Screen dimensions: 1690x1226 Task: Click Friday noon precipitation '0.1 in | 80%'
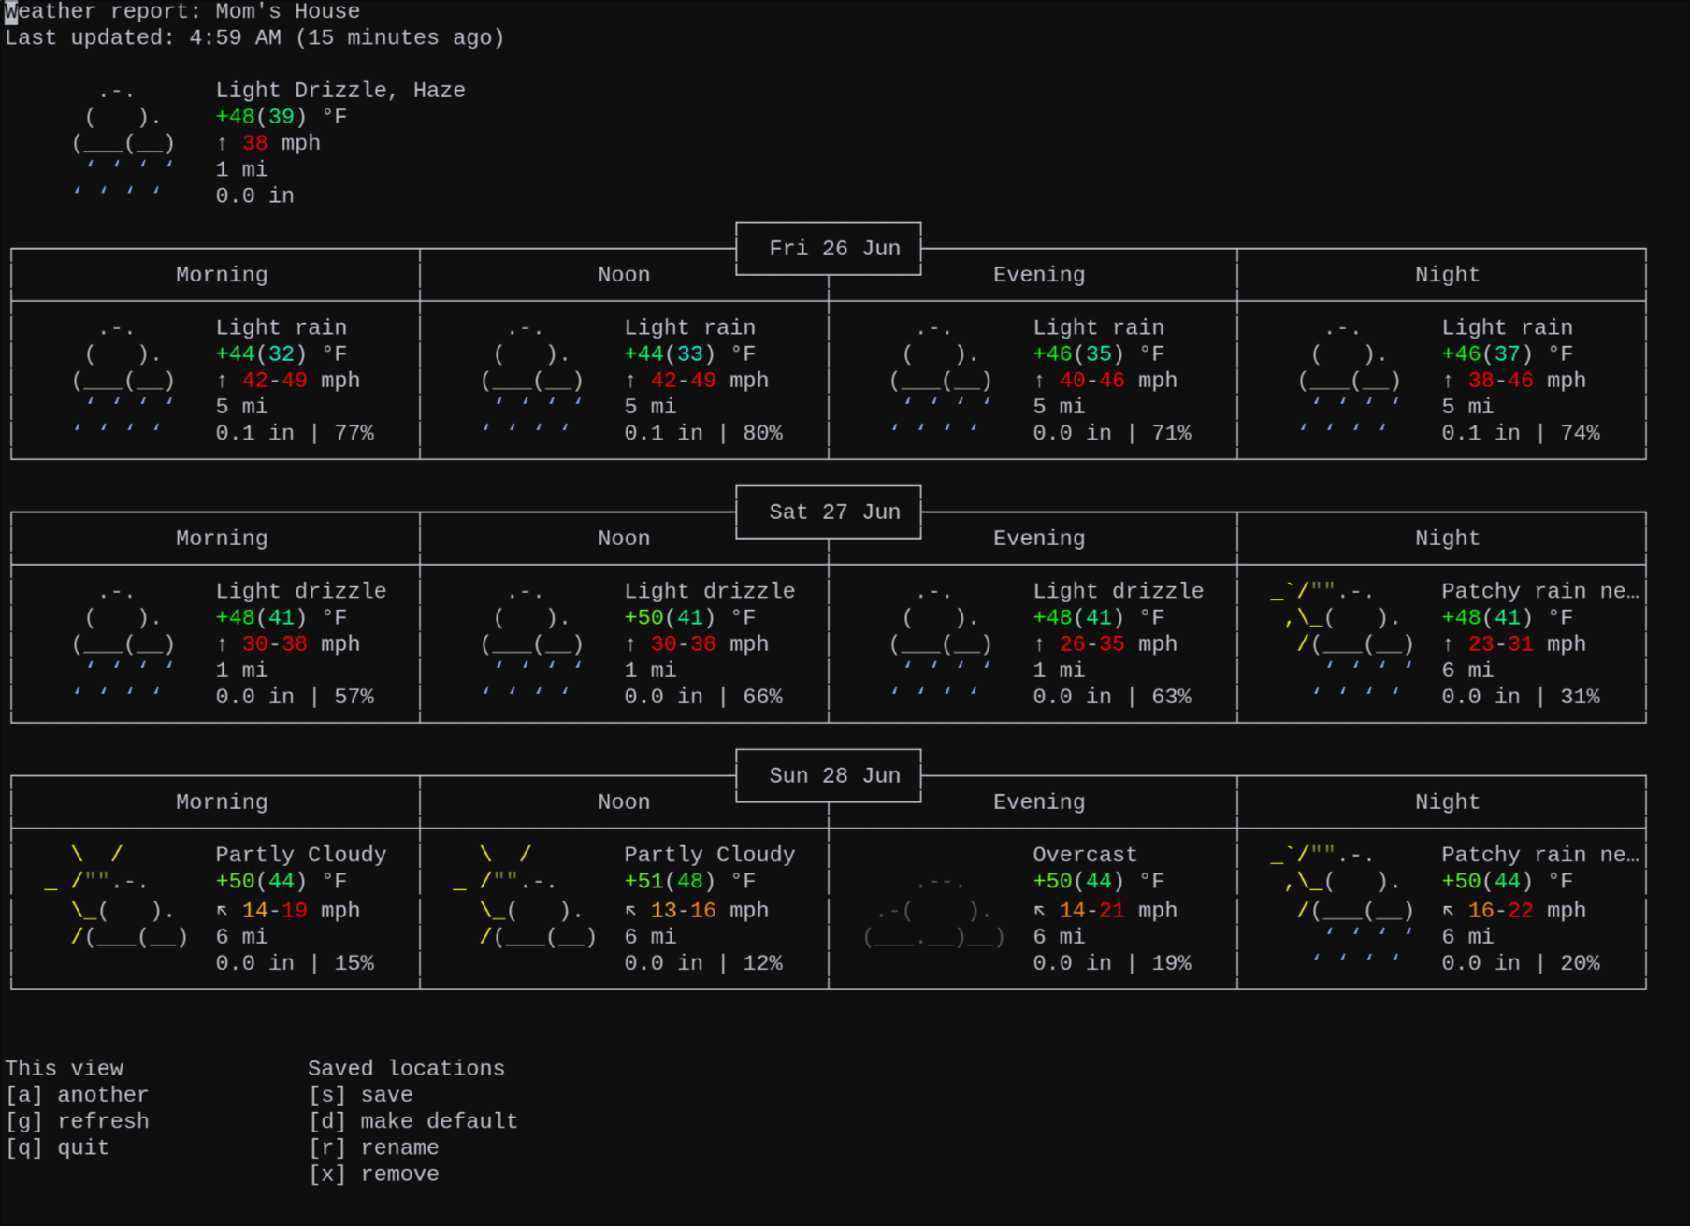703,433
